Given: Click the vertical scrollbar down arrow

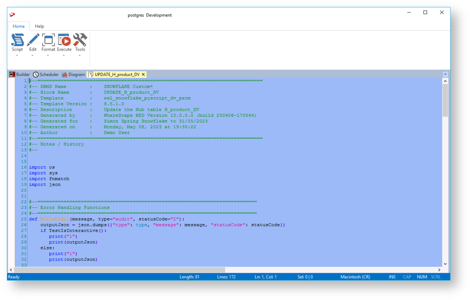Looking at the screenshot, I should tap(445, 264).
